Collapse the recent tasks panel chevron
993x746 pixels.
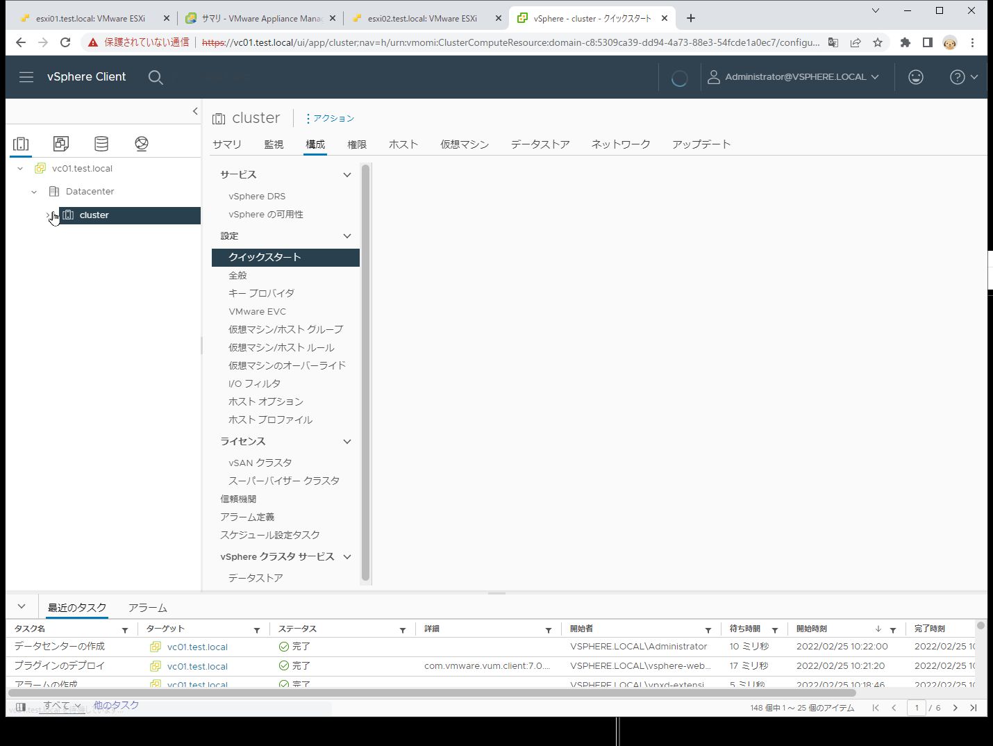(22, 607)
